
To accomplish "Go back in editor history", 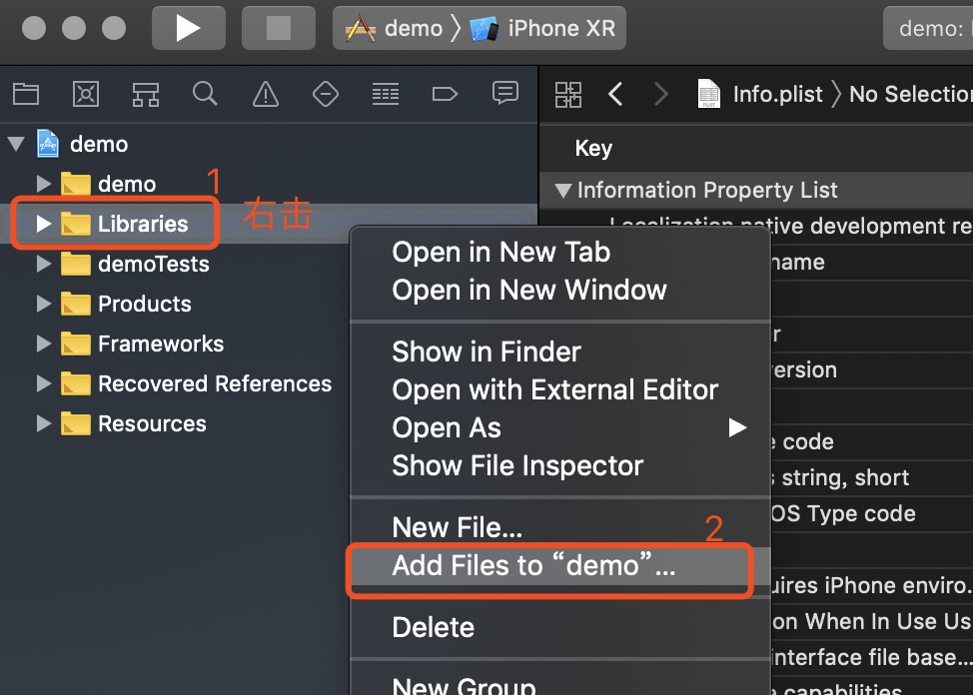I will tap(615, 94).
